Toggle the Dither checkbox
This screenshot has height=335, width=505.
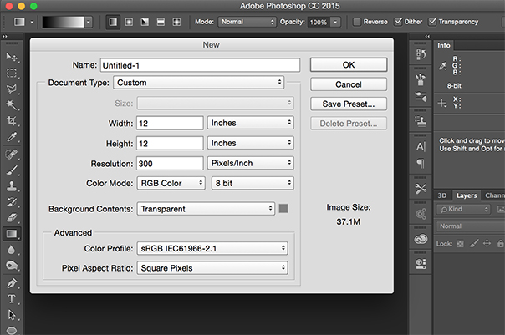tap(398, 22)
